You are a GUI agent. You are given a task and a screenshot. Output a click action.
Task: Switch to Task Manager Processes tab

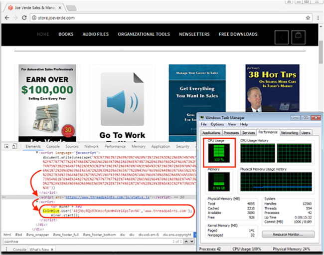[x=231, y=133]
